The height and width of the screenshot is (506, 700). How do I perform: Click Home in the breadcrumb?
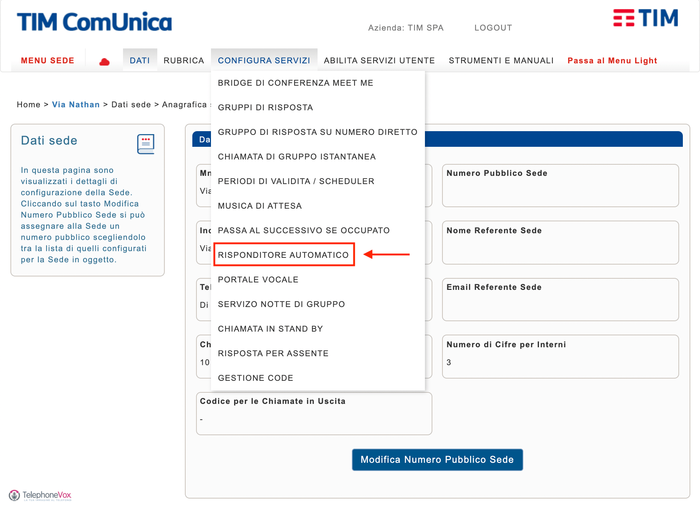(x=28, y=104)
